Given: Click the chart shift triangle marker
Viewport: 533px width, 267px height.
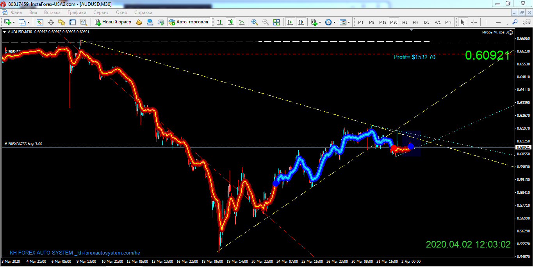Looking at the screenshot, I should click(411, 30).
